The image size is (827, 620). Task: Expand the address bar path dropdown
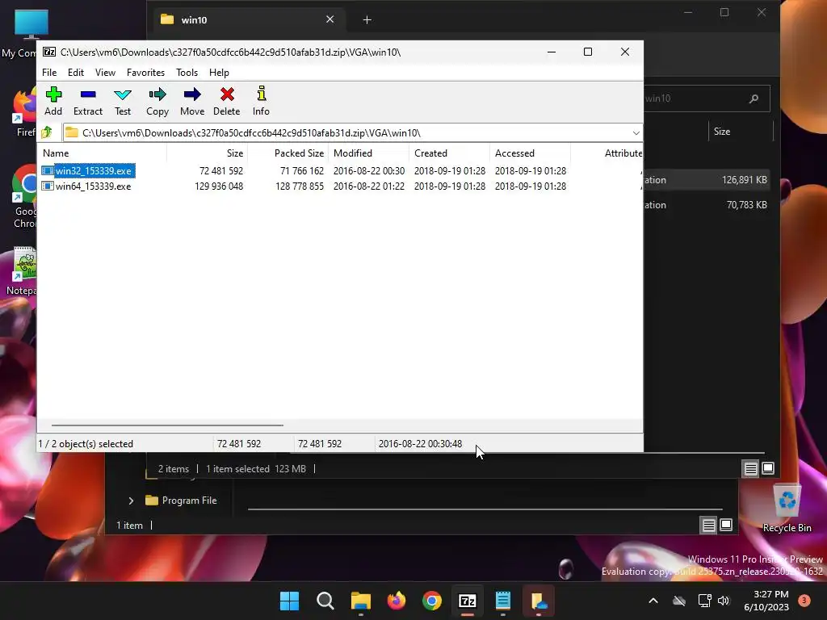[636, 133]
